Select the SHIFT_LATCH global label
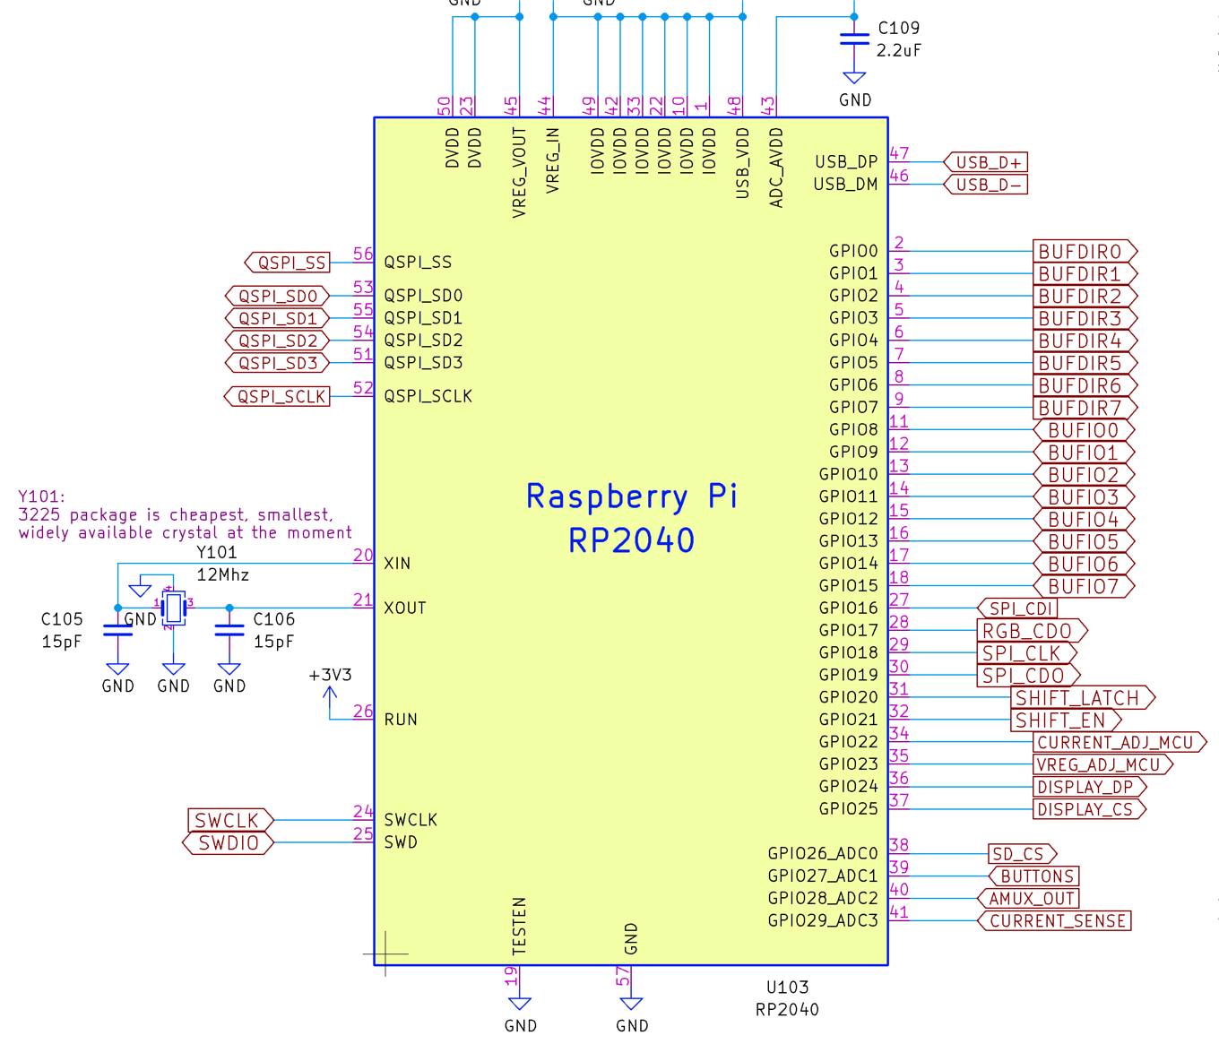 [x=1083, y=697]
